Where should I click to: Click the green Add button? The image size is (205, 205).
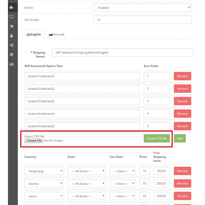point(180,138)
